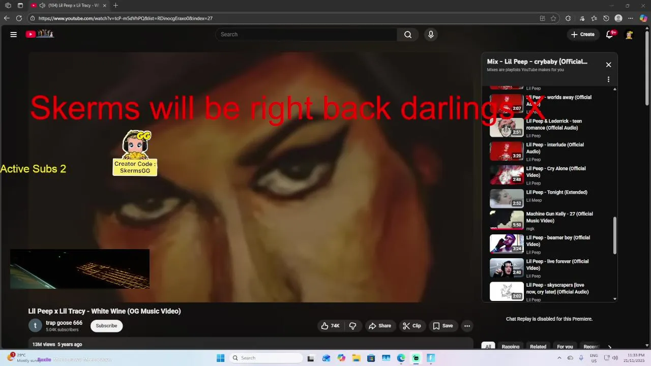Subscribe to trap goose 666
Screen dimensions: 651x366
[106, 326]
